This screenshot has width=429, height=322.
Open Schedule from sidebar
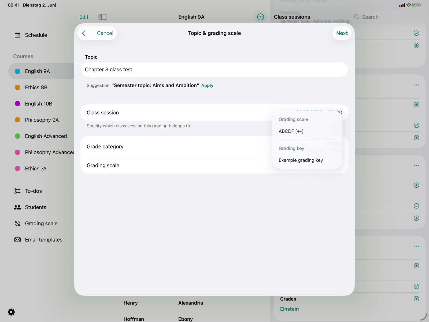click(x=36, y=35)
